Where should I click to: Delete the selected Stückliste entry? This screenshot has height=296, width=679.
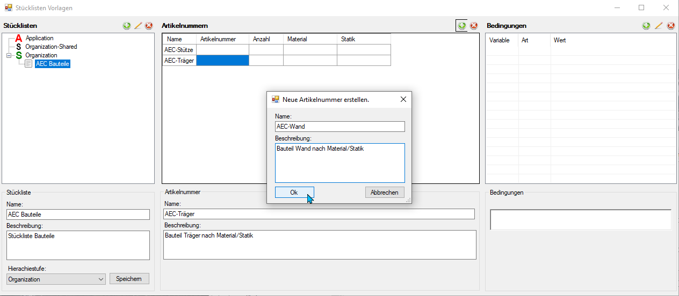[149, 25]
